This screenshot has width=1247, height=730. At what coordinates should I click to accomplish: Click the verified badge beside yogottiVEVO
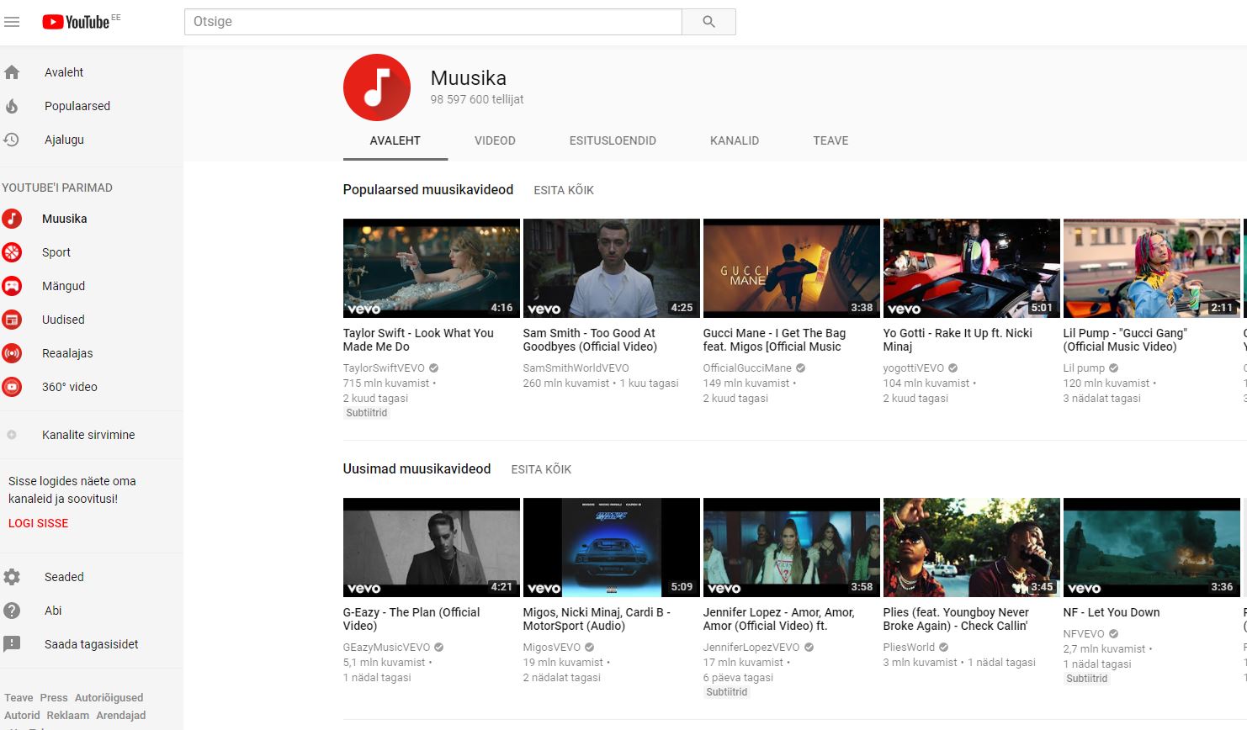953,368
